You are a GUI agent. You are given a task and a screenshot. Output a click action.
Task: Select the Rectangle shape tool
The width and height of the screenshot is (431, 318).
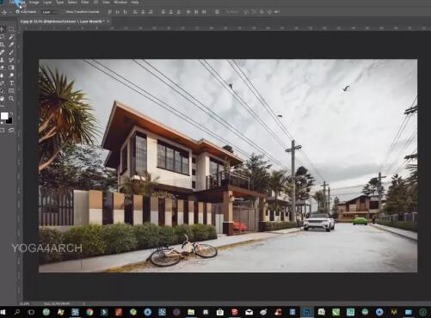click(11, 91)
